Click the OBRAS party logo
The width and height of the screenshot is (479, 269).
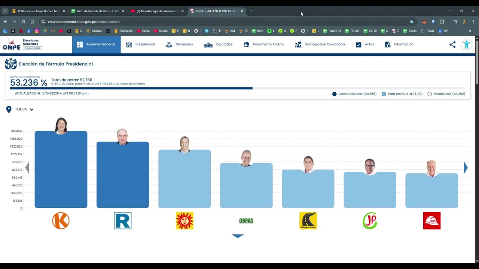[246, 221]
